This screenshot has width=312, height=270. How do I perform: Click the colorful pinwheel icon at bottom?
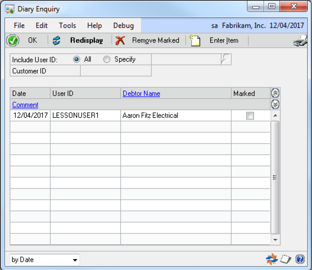272,259
